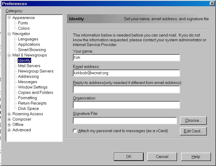Enable attach personal card as vCard

point(75,131)
